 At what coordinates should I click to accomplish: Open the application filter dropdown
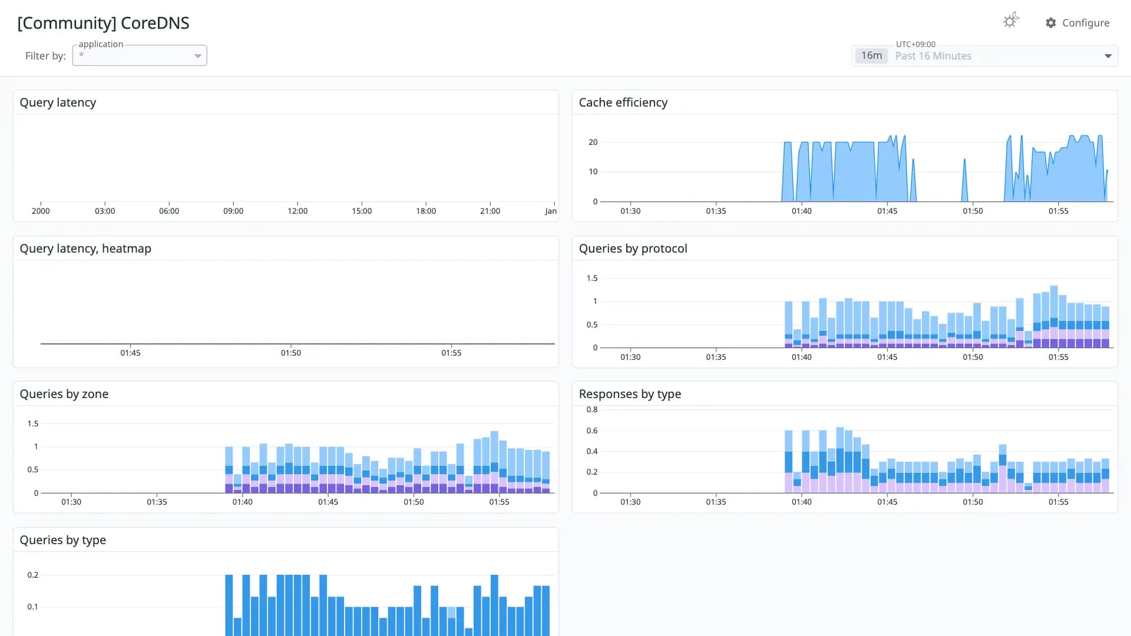click(x=140, y=55)
